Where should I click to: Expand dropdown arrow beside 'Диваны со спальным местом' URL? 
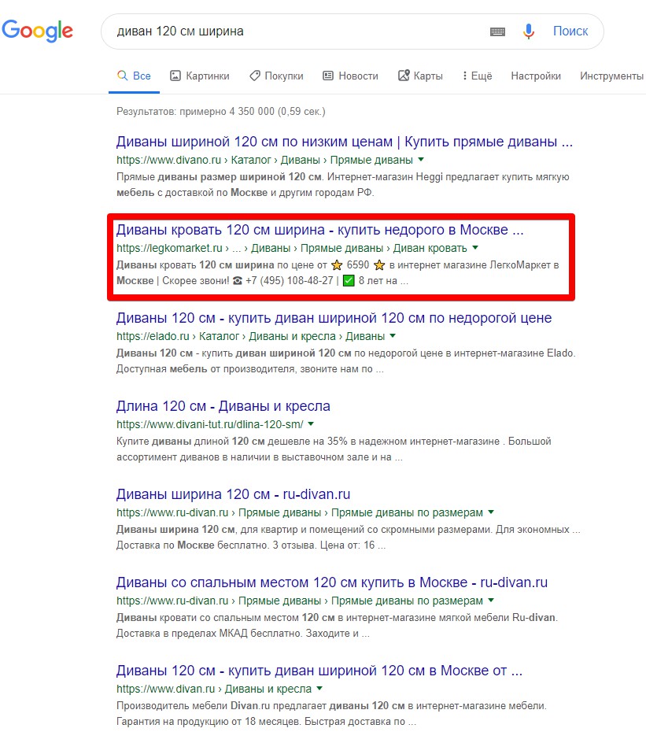[491, 601]
